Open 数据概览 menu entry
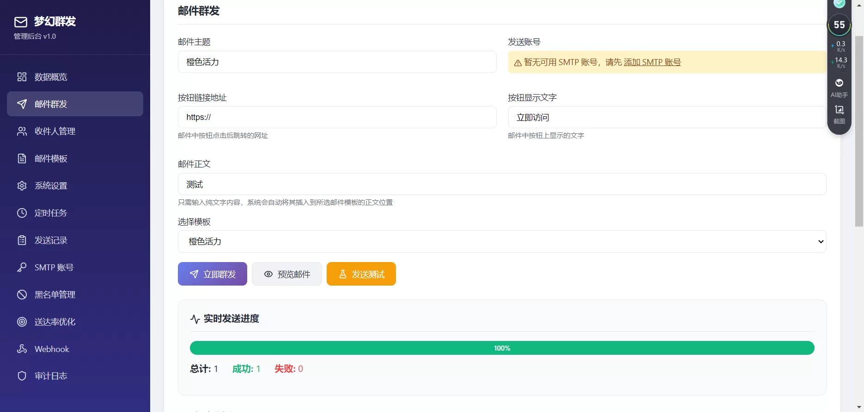 [x=75, y=77]
